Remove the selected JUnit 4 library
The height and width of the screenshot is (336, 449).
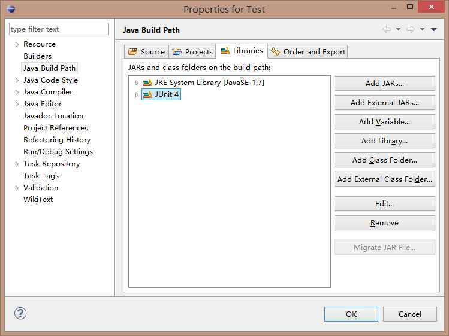point(385,222)
